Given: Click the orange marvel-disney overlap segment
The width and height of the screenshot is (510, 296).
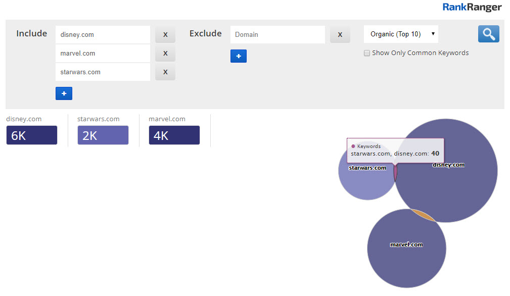Looking at the screenshot, I should click(424, 215).
